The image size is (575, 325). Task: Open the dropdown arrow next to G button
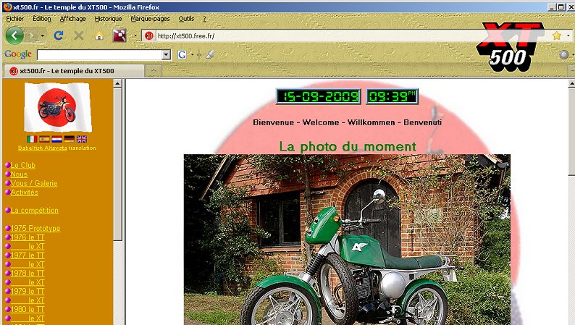click(192, 54)
